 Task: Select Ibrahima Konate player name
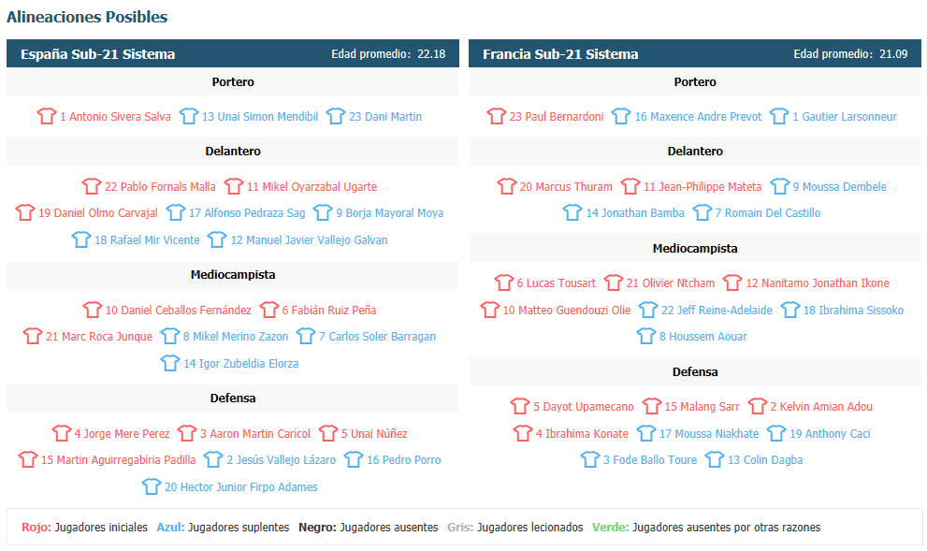click(582, 433)
